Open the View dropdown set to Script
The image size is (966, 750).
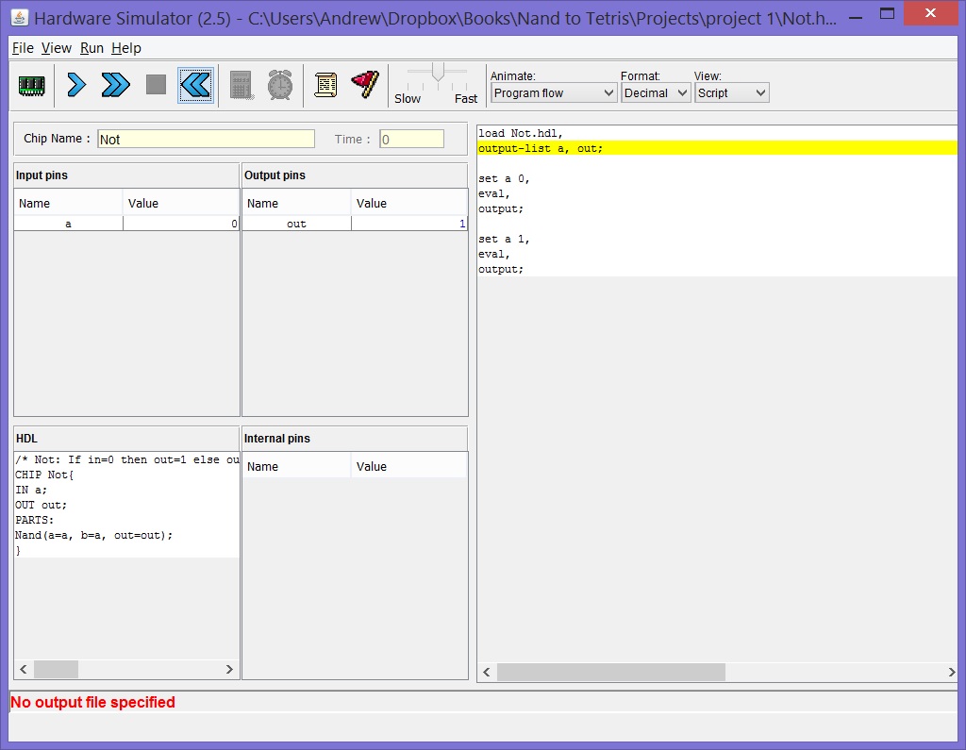click(732, 92)
